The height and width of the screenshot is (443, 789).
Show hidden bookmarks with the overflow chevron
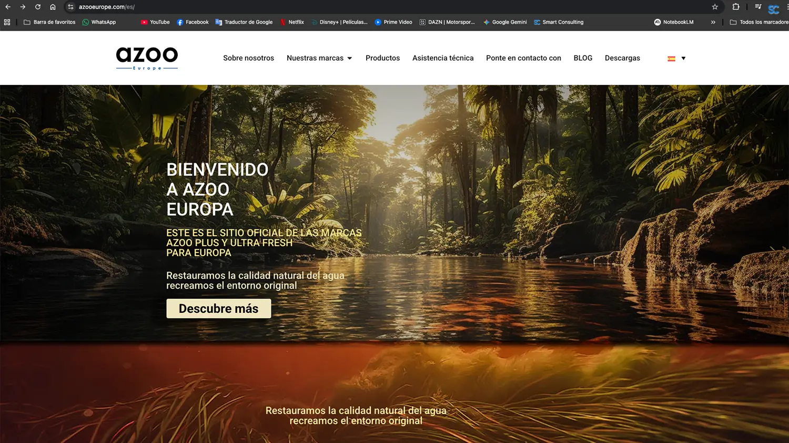(x=713, y=22)
